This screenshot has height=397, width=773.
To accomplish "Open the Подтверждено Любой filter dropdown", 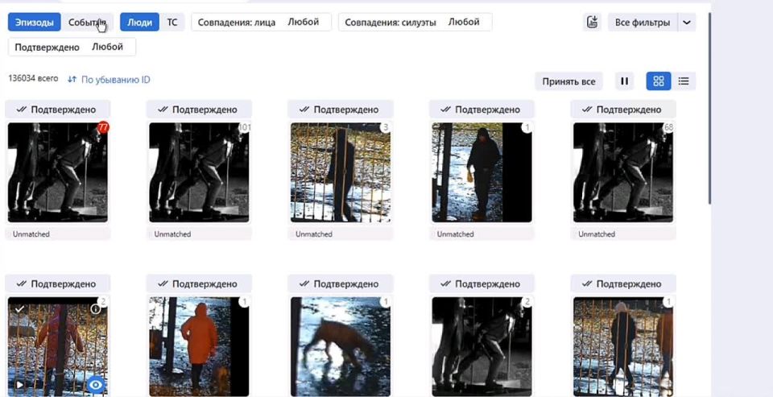I will [72, 47].
